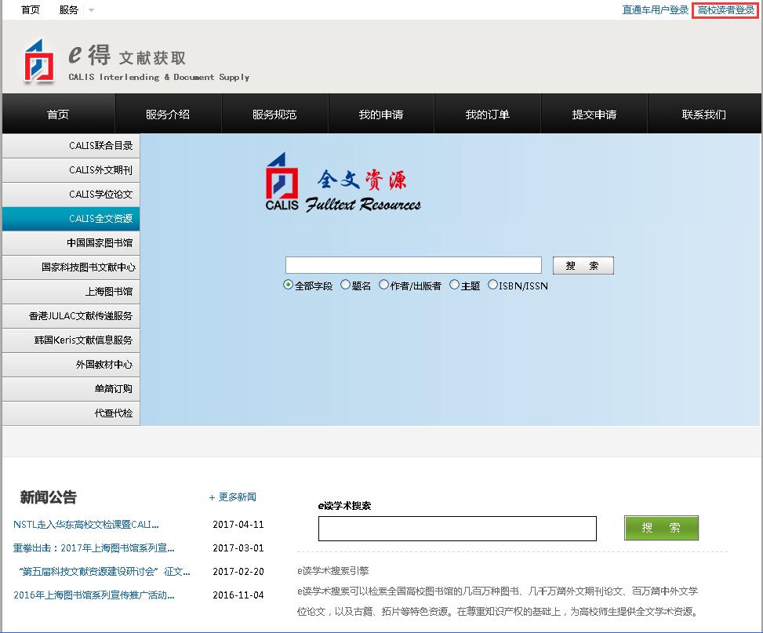
Task: Open the 更多新闻 link
Action: pos(233,497)
